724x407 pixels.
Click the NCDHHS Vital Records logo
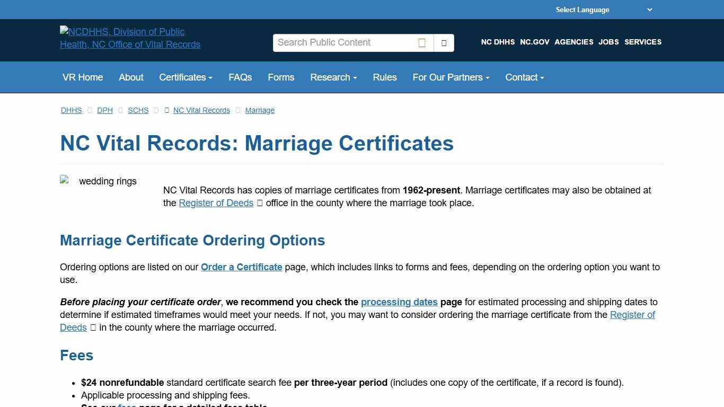click(130, 38)
